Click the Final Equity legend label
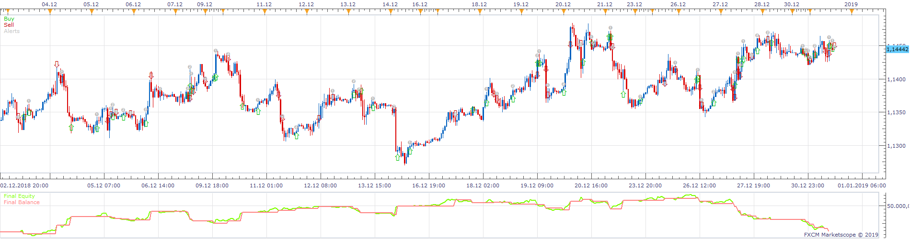Viewport: 910px width, 239px height. tap(19, 196)
